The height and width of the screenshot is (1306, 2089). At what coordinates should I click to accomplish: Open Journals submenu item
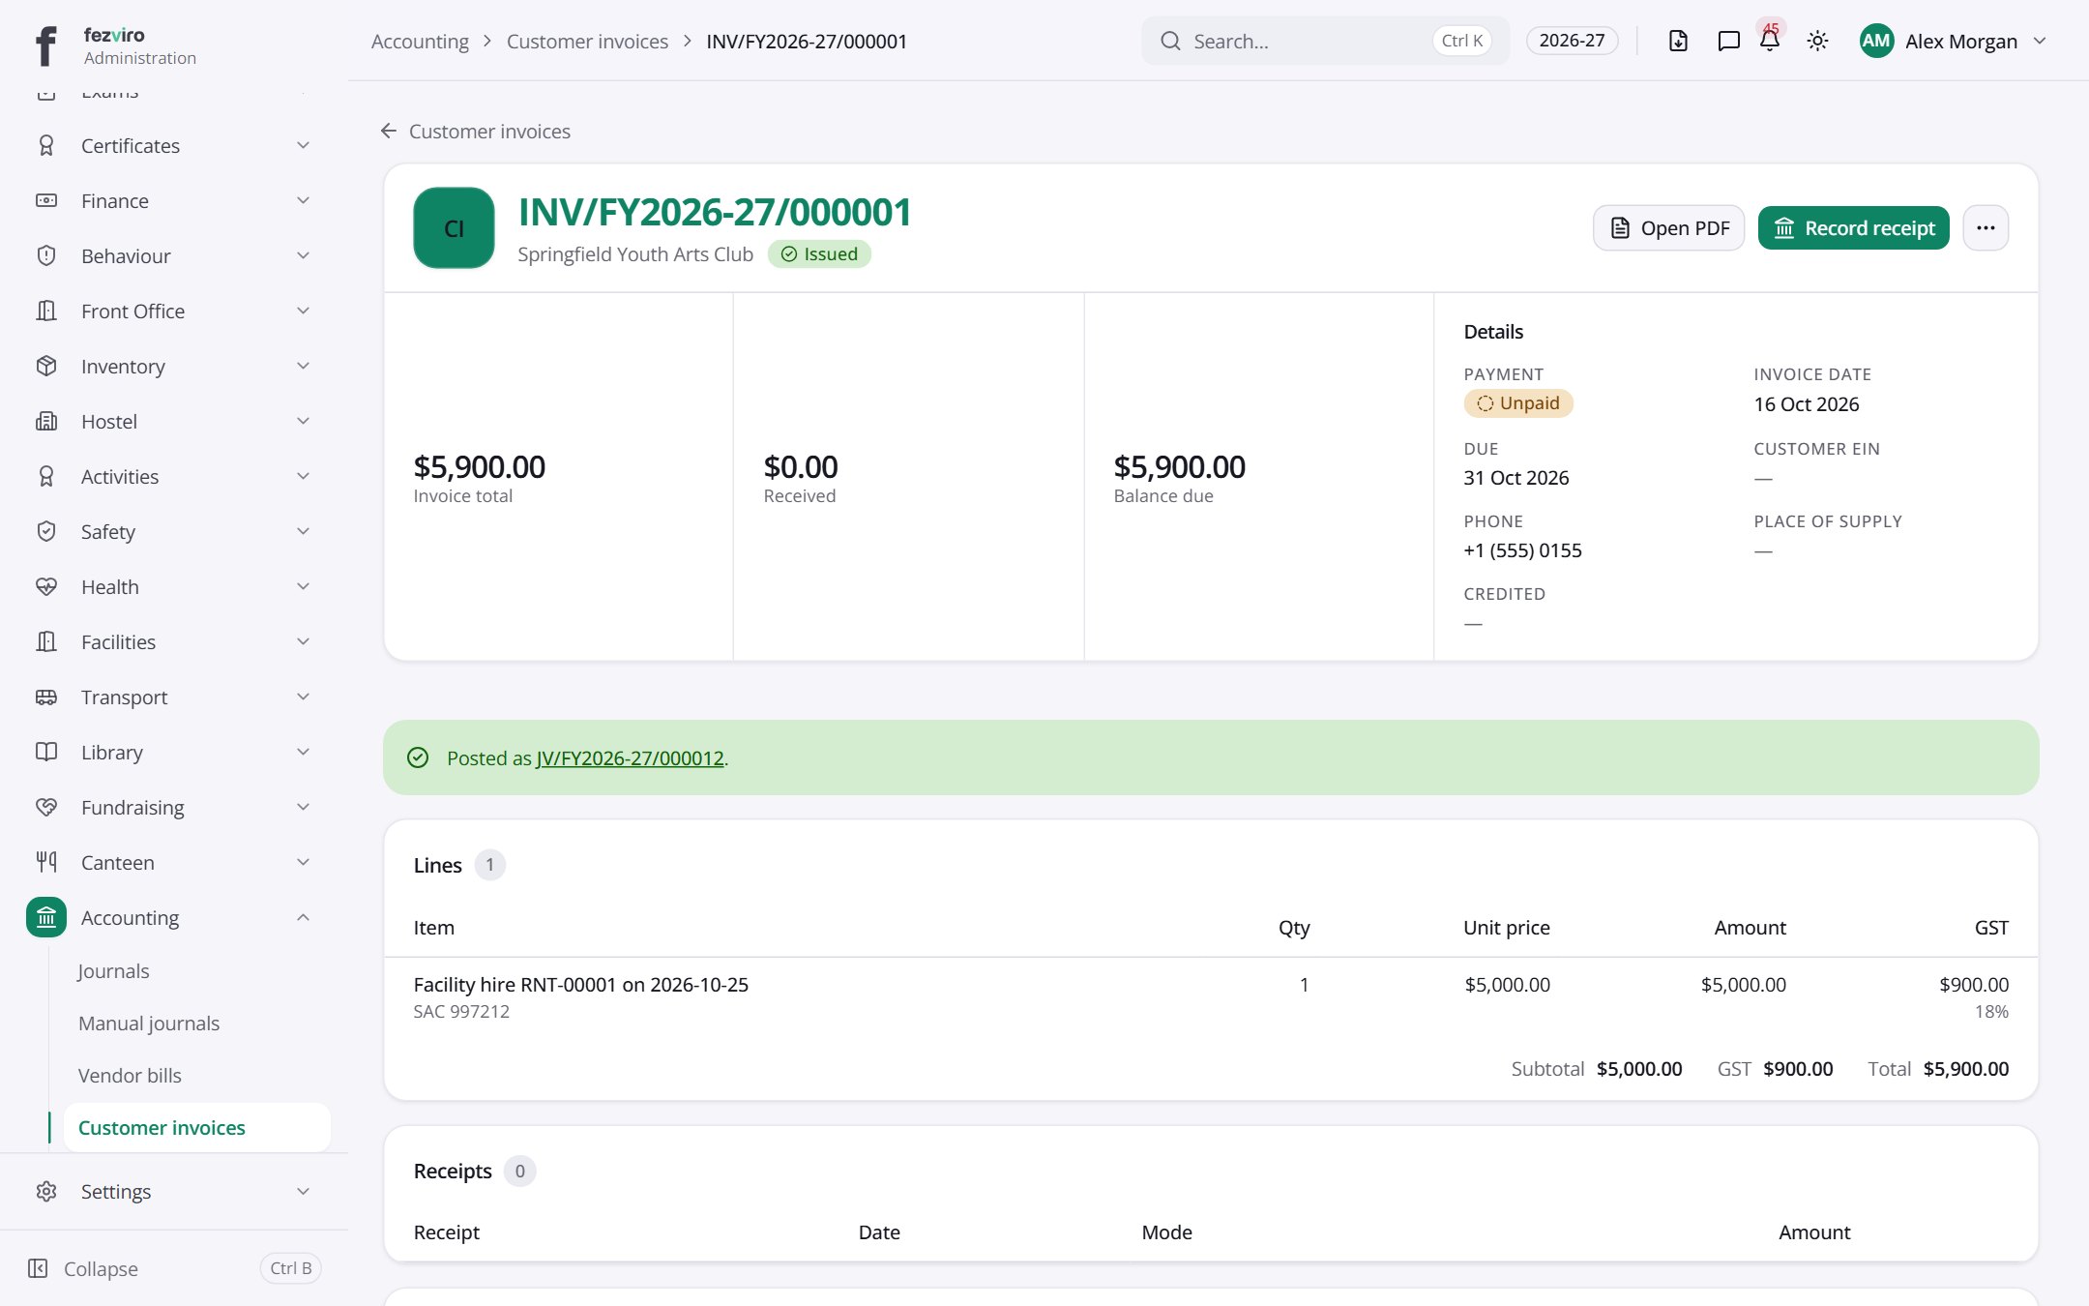tap(113, 970)
